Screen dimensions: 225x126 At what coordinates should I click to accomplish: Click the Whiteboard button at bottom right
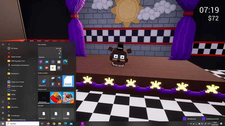(x=189, y=119)
